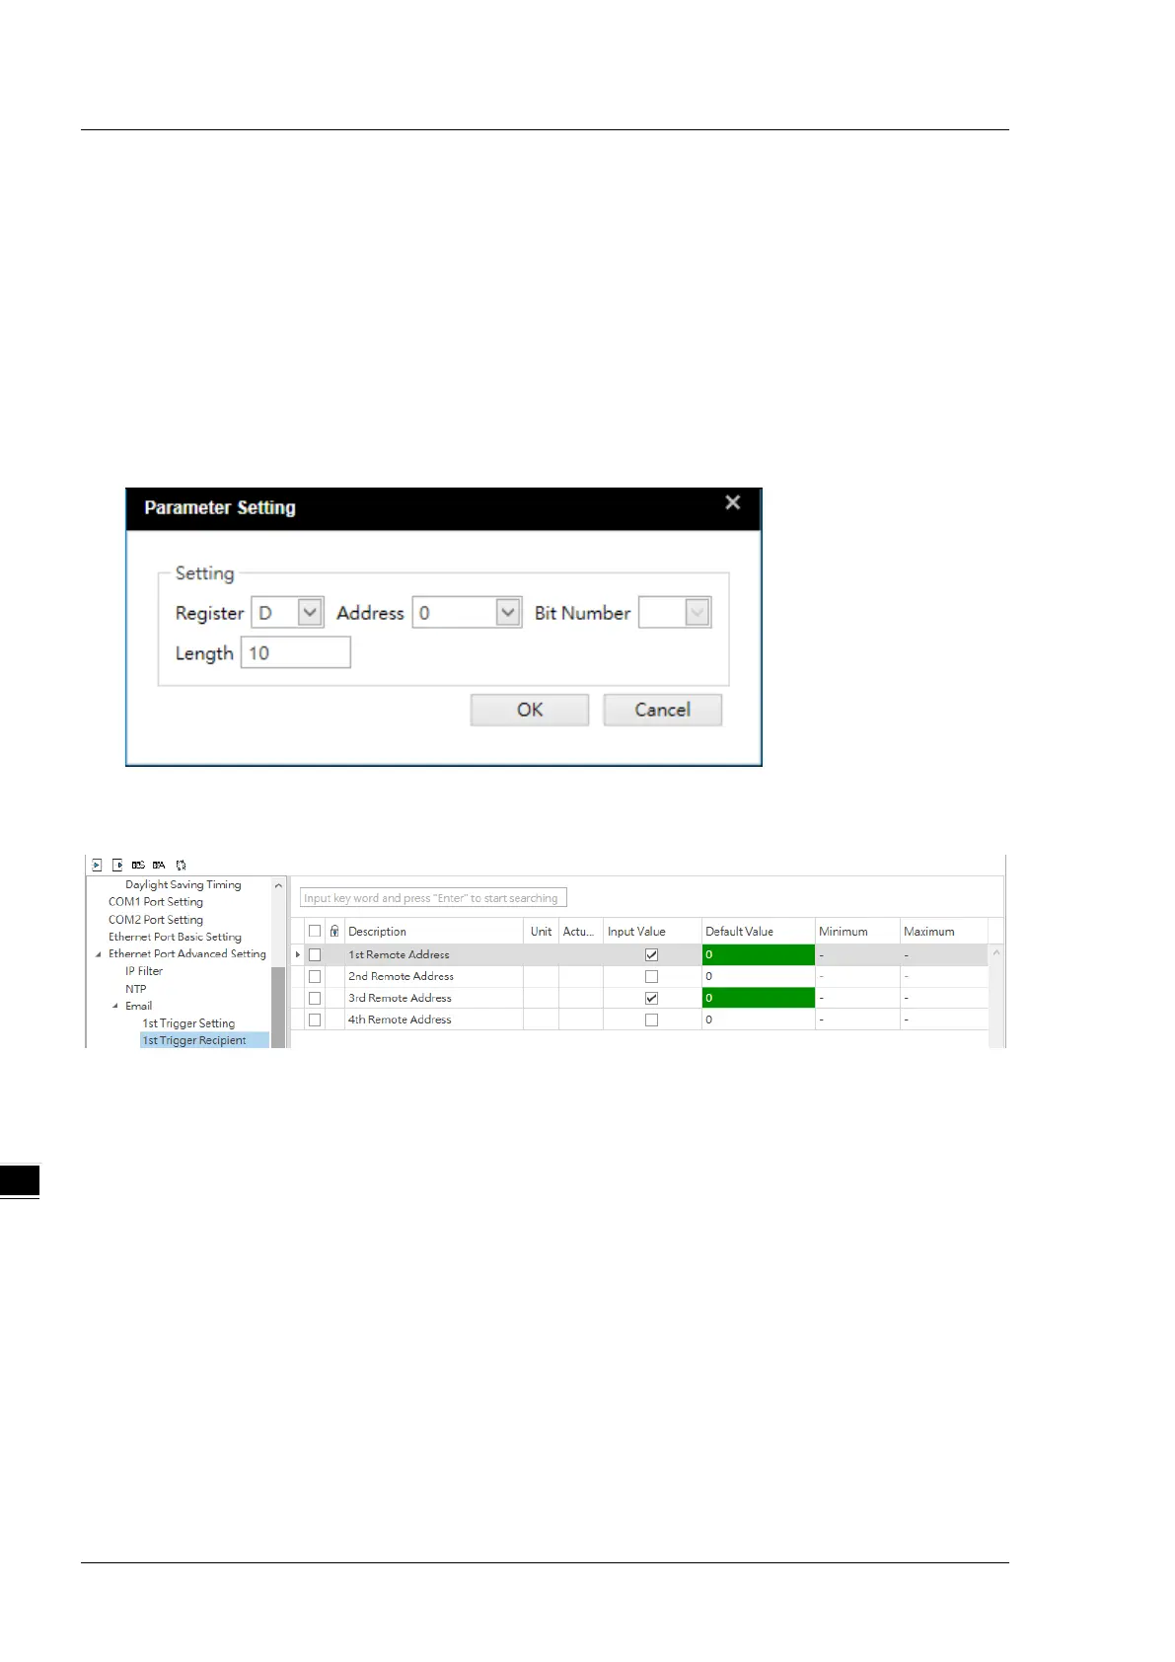Click the lock icon in table header
The image size is (1175, 1662).
[x=334, y=931]
